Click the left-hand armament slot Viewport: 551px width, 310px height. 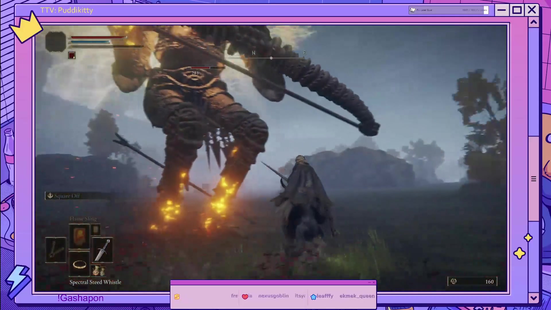(56, 250)
